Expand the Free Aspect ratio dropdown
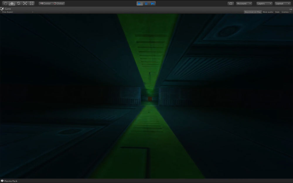The image size is (293, 183). pos(18,12)
